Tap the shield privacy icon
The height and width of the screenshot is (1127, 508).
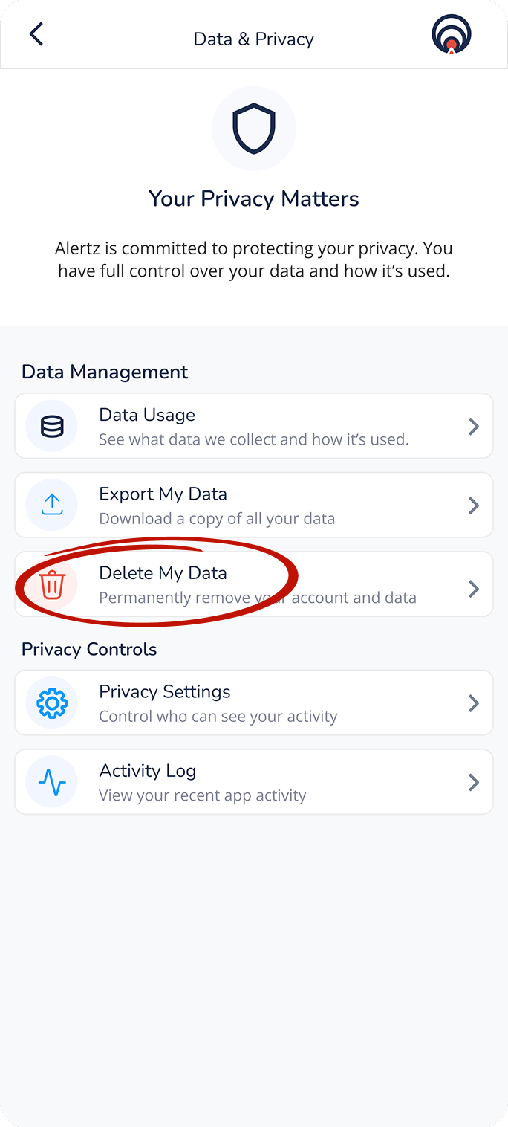[254, 129]
